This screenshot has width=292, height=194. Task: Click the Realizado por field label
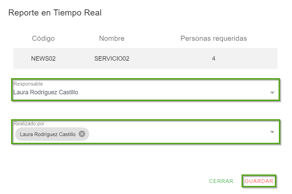[29, 124]
